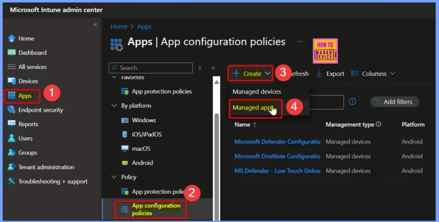This screenshot has height=222, width=439.
Task: Open Microsoft Defender Configuration policy
Action: (x=277, y=142)
